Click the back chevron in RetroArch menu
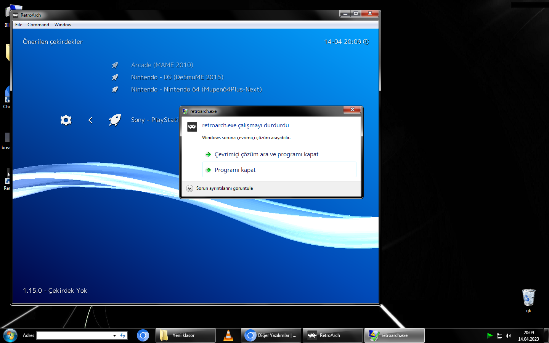This screenshot has width=549, height=343. [90, 120]
